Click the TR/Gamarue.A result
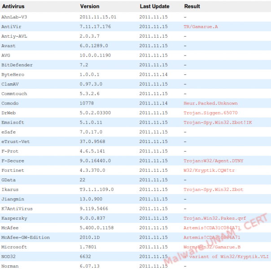 tap(201, 26)
